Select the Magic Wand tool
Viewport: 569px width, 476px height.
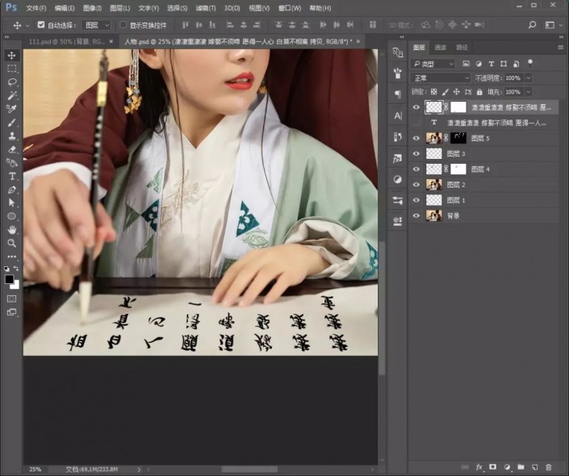click(11, 96)
